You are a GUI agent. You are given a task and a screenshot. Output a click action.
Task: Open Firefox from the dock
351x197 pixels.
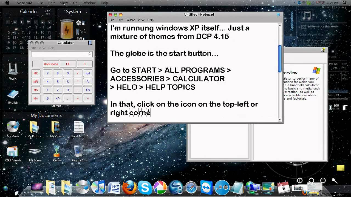tap(129, 187)
